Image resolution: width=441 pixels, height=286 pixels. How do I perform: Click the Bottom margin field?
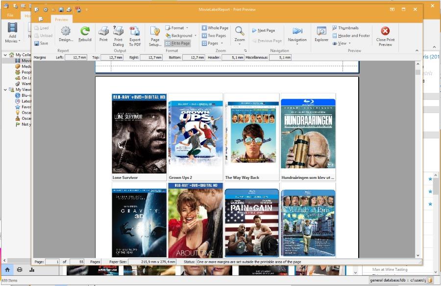coord(194,57)
